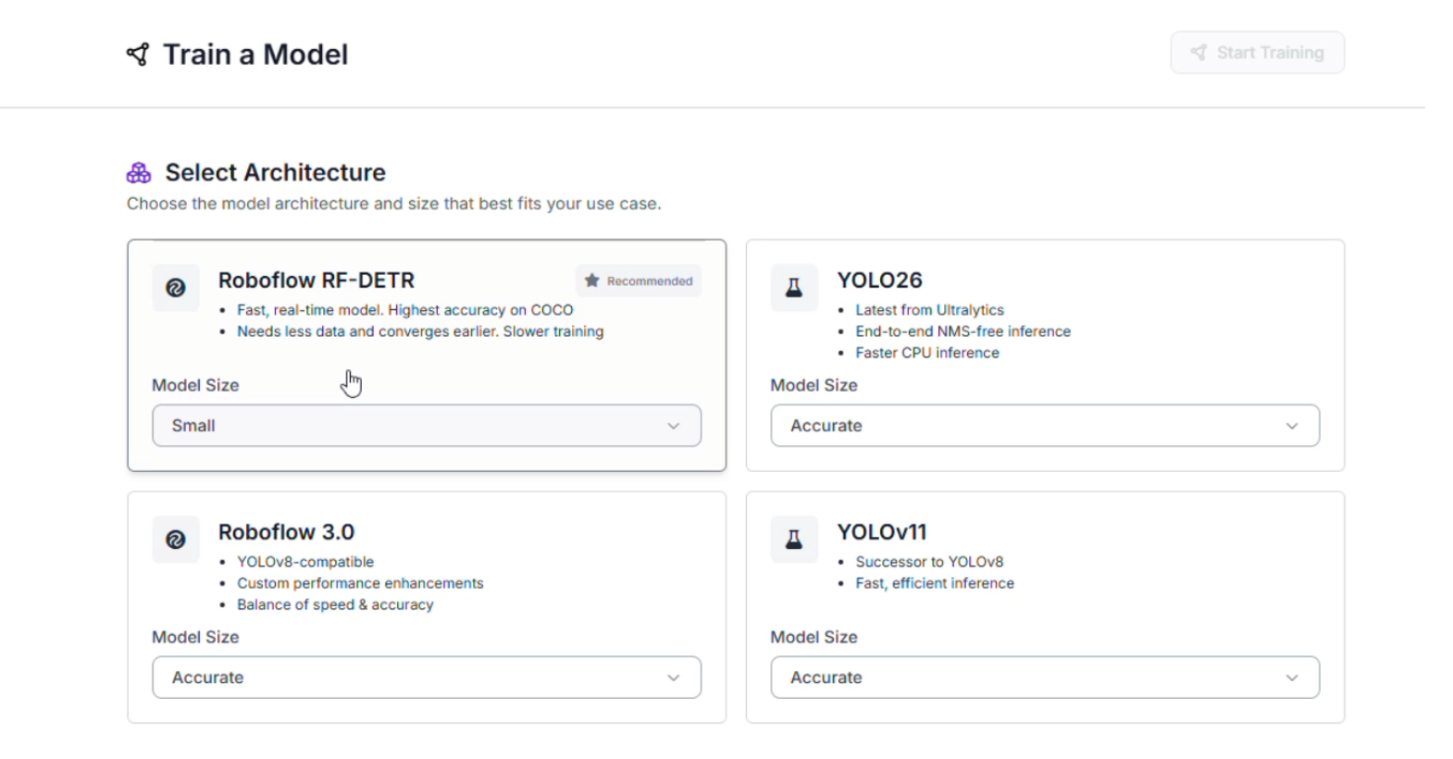Viewport: 1453px width, 759px height.
Task: Click 'Successor to YOLOv8' bullet text
Action: (929, 562)
